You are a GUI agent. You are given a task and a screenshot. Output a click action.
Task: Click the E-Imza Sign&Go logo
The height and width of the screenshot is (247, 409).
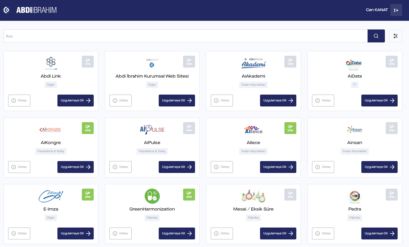pos(51,196)
